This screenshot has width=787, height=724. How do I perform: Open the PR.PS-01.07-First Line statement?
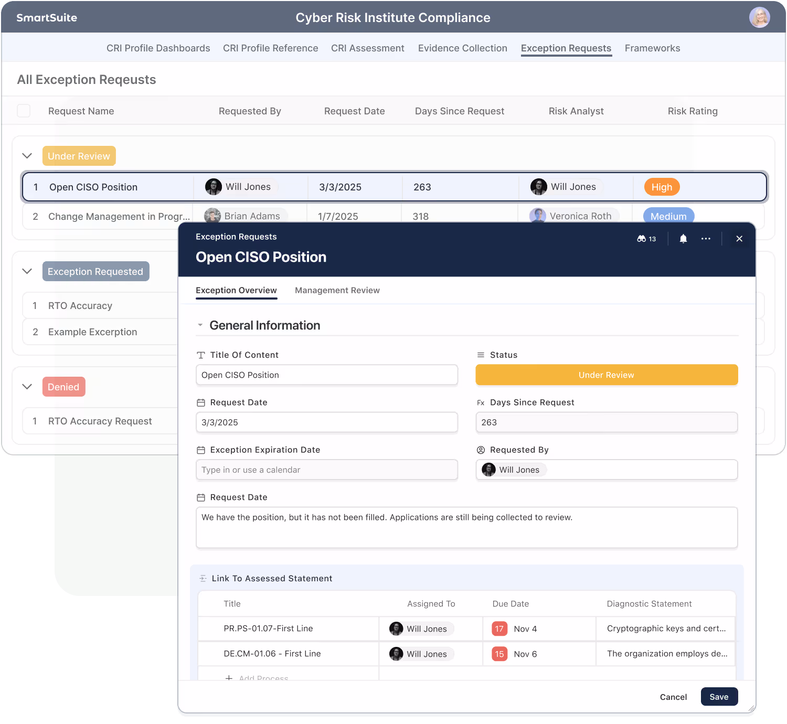pos(268,629)
